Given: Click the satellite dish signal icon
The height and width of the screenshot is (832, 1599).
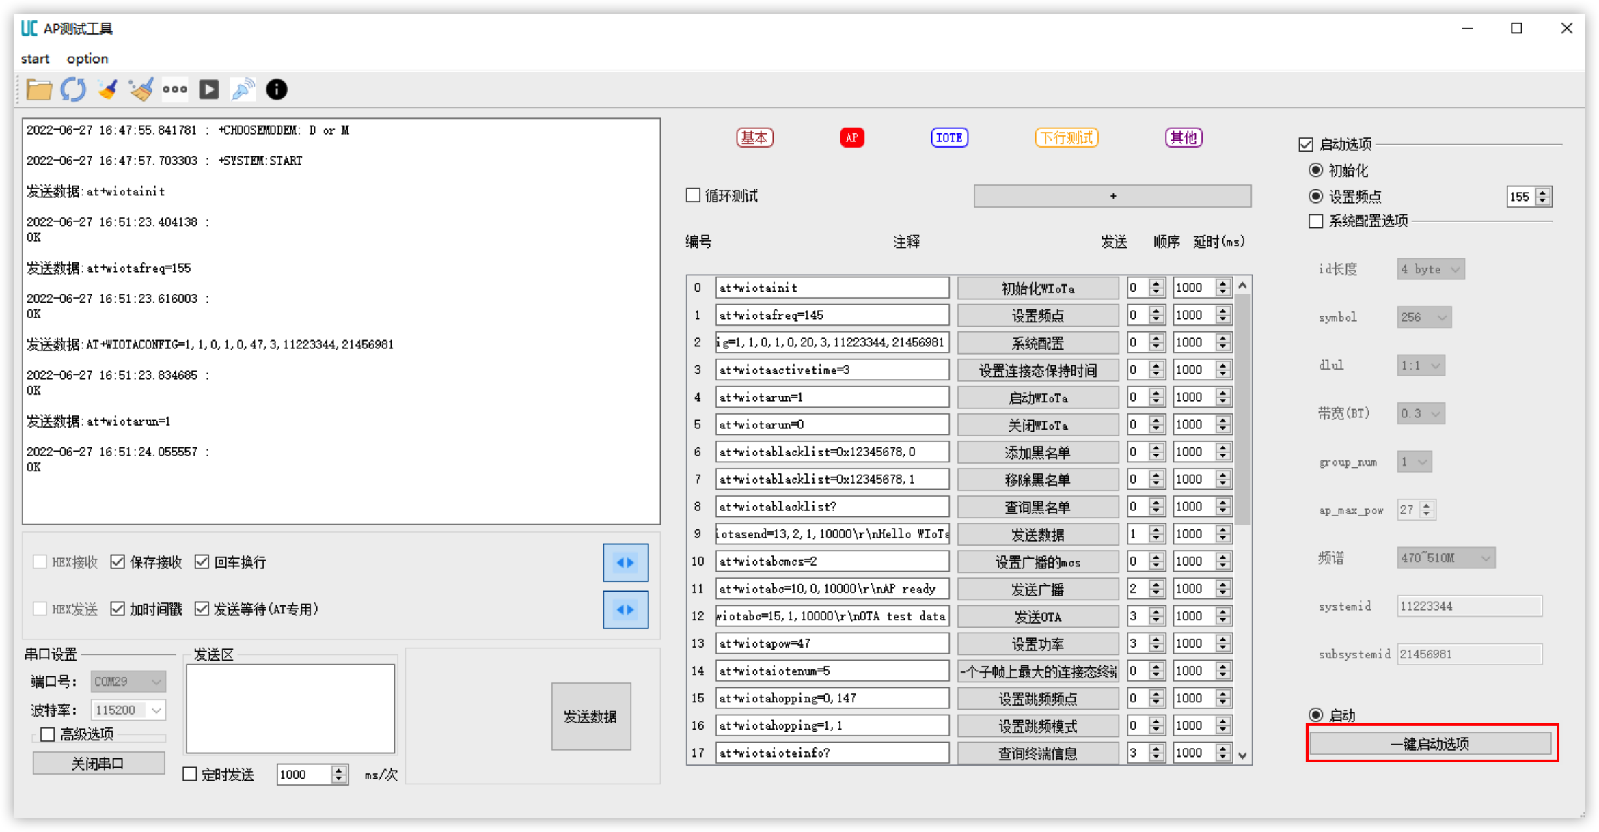Looking at the screenshot, I should 243,89.
